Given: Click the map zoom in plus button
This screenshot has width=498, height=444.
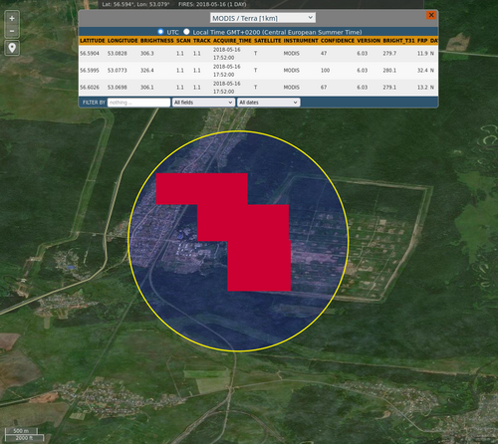Looking at the screenshot, I should [12, 18].
